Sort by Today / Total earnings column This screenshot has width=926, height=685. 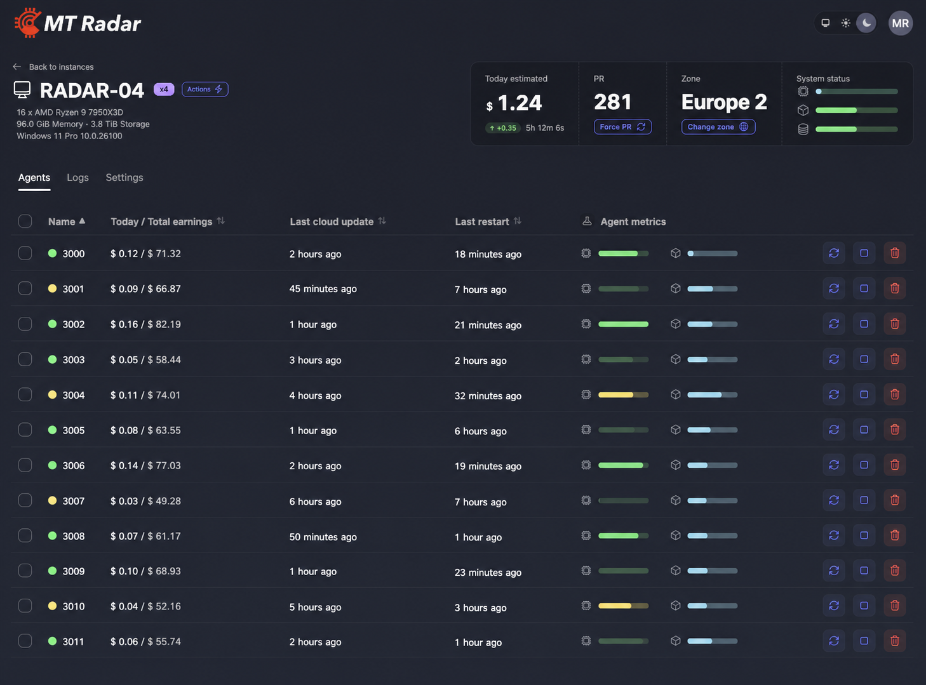pos(168,222)
